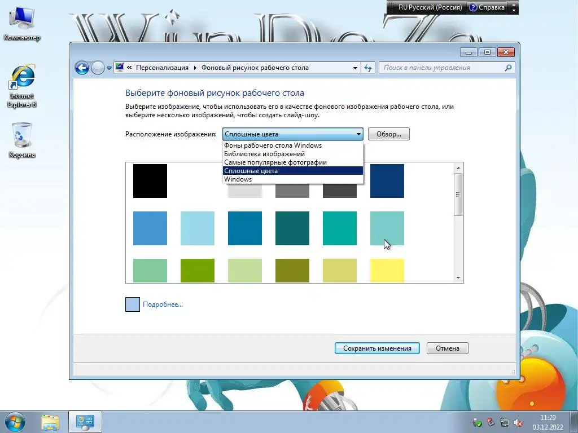Viewport: 578px width, 433px height.
Task: Click the safely remove hardware tray icon
Action: click(476, 422)
